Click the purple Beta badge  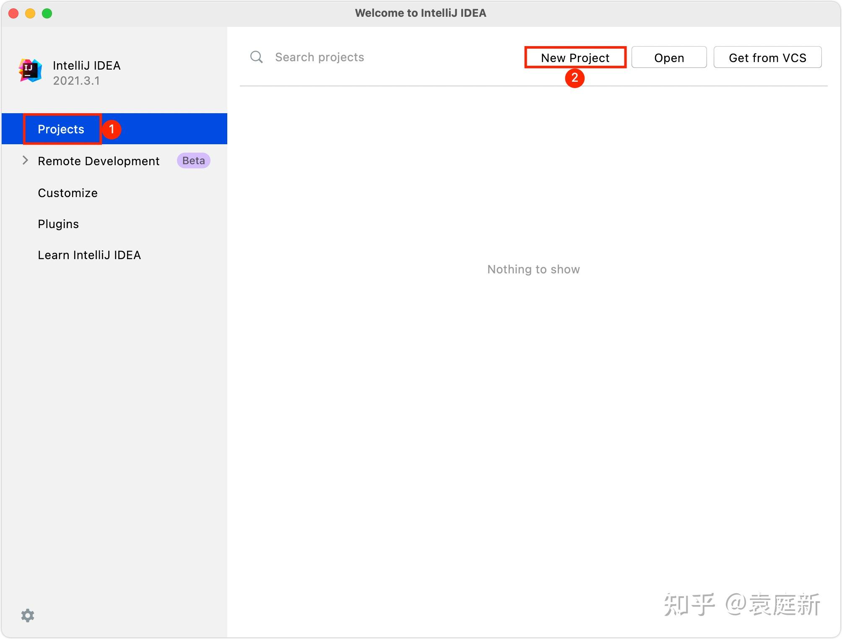pos(193,161)
